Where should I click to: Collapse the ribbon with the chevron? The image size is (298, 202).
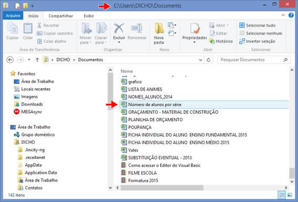point(283,15)
